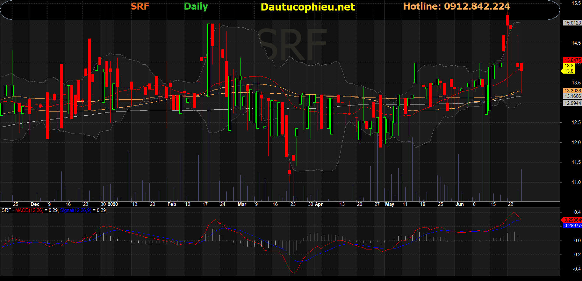Click the 14.5 price axis label
Viewport: 582px width, 281px height.
[576, 43]
